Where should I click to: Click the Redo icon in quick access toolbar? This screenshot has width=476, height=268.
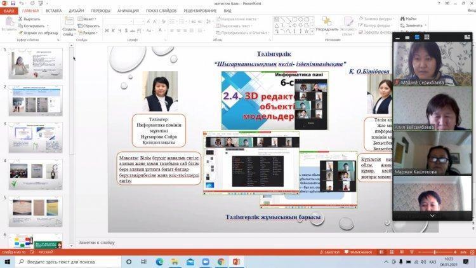32,3
